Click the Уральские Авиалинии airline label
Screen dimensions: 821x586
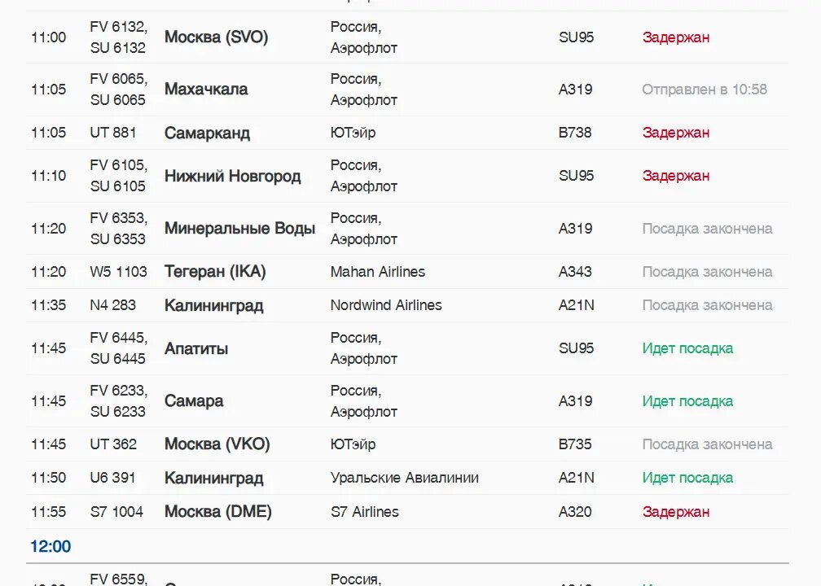[404, 478]
